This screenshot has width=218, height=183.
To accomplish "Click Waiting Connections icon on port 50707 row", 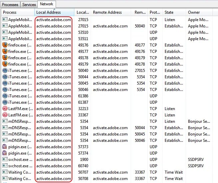I will point(5,172).
